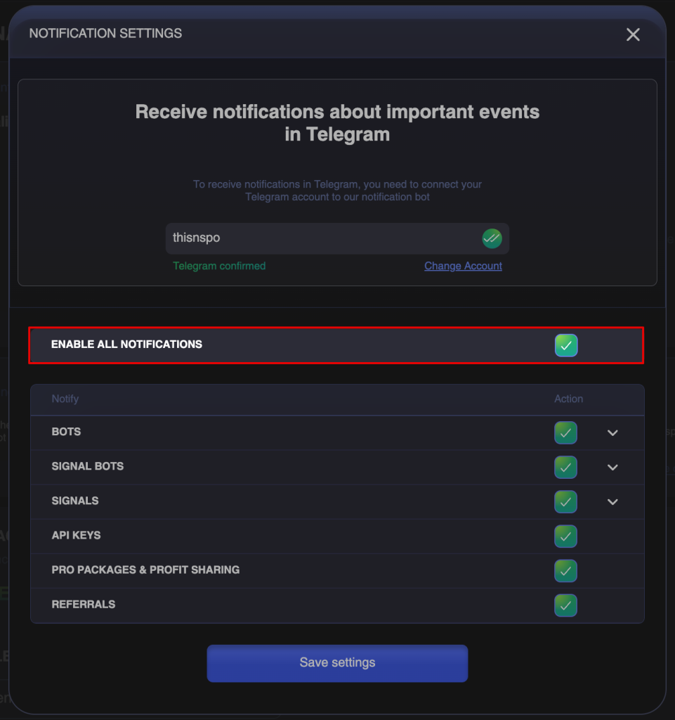The height and width of the screenshot is (720, 675).
Task: Click the Action column header
Action: pyautogui.click(x=568, y=399)
